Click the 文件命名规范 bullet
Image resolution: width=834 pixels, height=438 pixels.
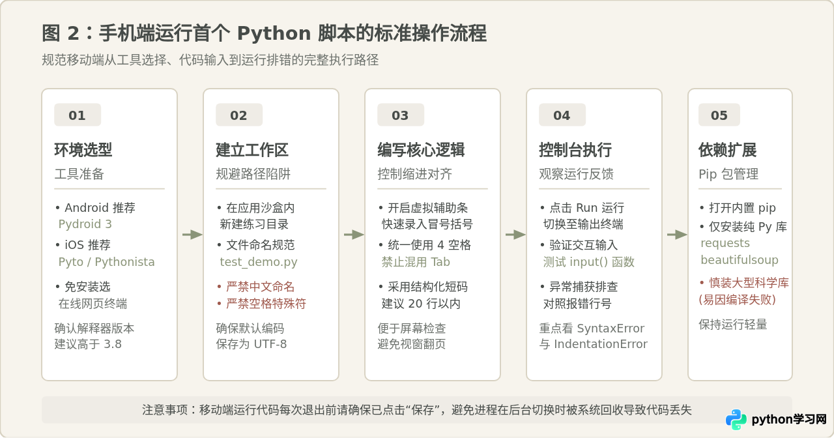pos(255,245)
